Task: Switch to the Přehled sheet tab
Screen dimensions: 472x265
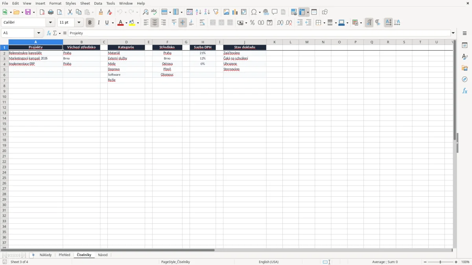Action: [65, 255]
